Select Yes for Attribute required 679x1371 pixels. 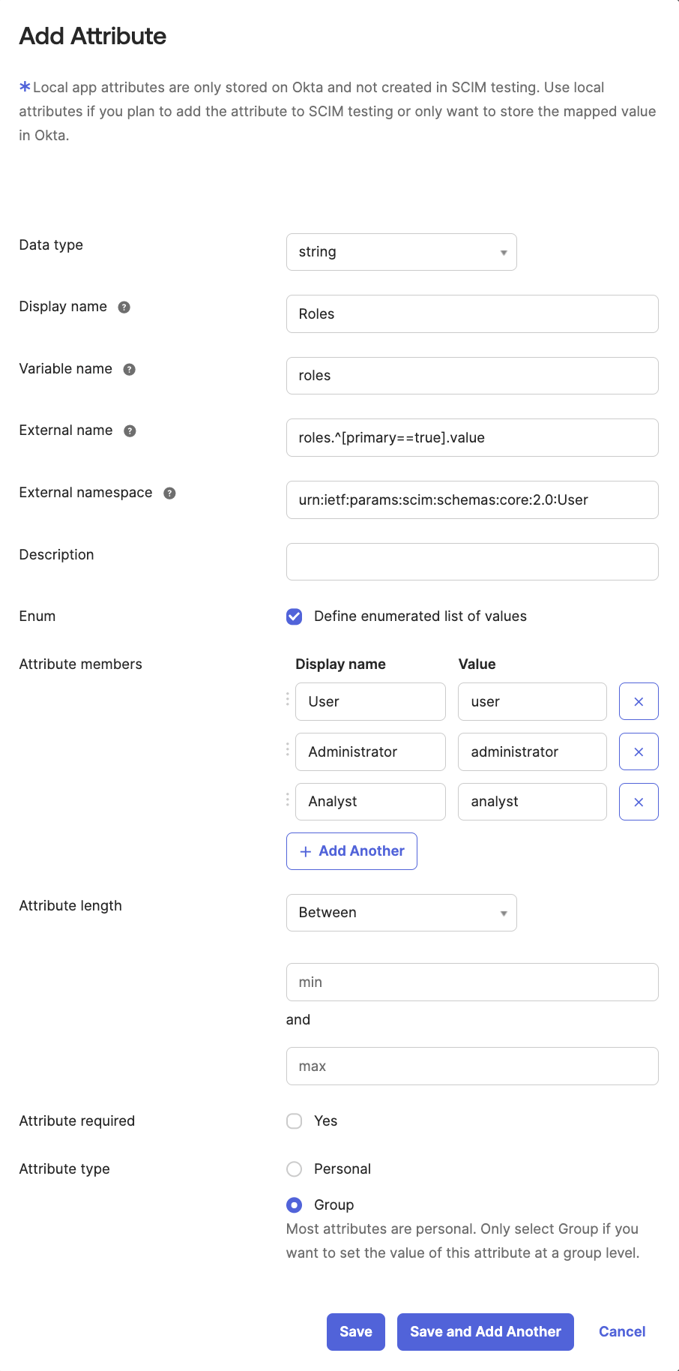pos(294,1120)
